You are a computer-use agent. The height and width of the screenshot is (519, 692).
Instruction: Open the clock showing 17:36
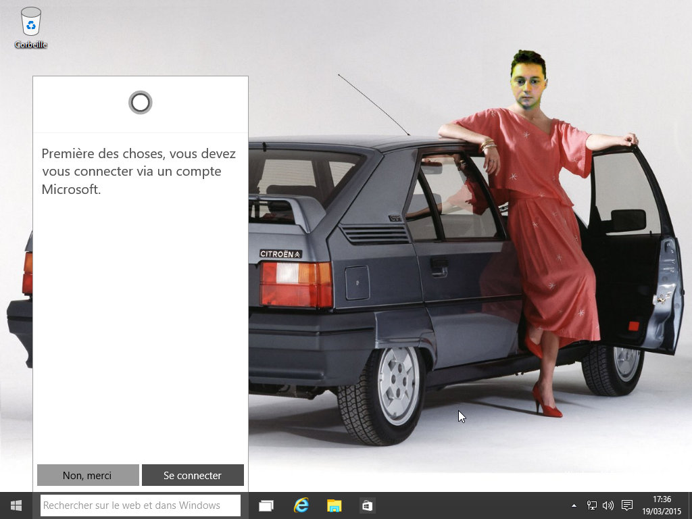click(662, 500)
